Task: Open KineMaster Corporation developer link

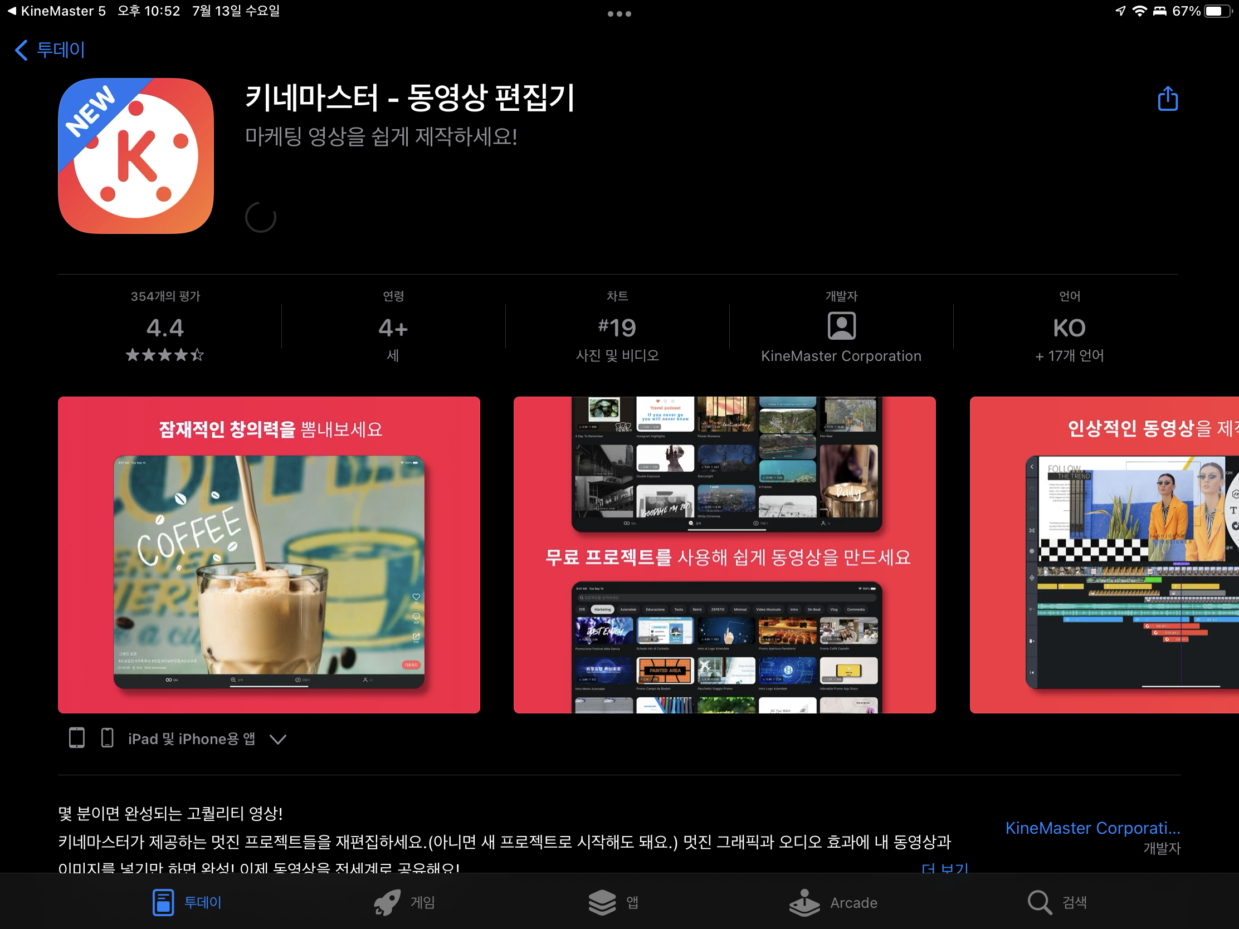Action: click(x=1092, y=828)
